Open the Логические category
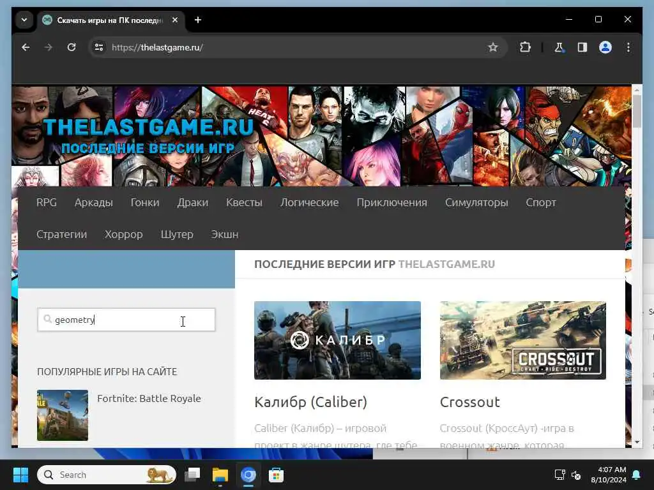 310,202
